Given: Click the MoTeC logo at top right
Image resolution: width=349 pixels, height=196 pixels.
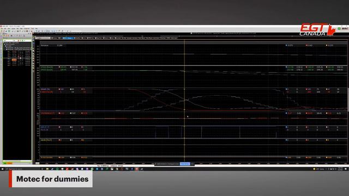Looking at the screenshot, I should (x=345, y=28).
